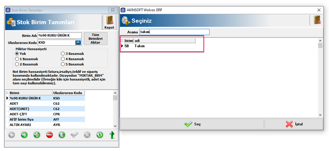329x151 pixels.
Task: Click the Kapat door icon
Action: (109, 22)
